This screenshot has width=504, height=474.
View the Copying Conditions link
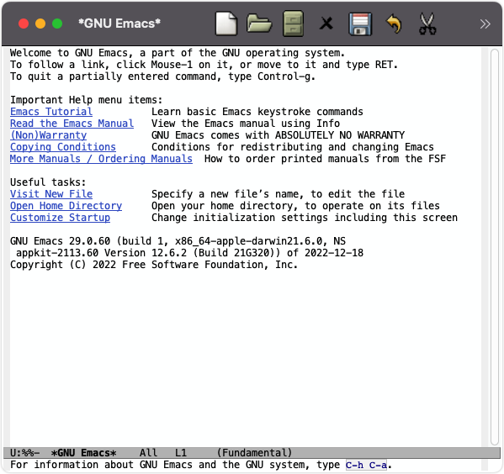click(62, 147)
